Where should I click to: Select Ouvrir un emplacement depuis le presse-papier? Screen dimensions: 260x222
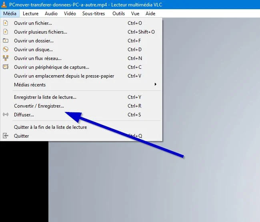(x=81, y=76)
